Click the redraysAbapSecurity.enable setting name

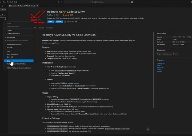[57, 126]
